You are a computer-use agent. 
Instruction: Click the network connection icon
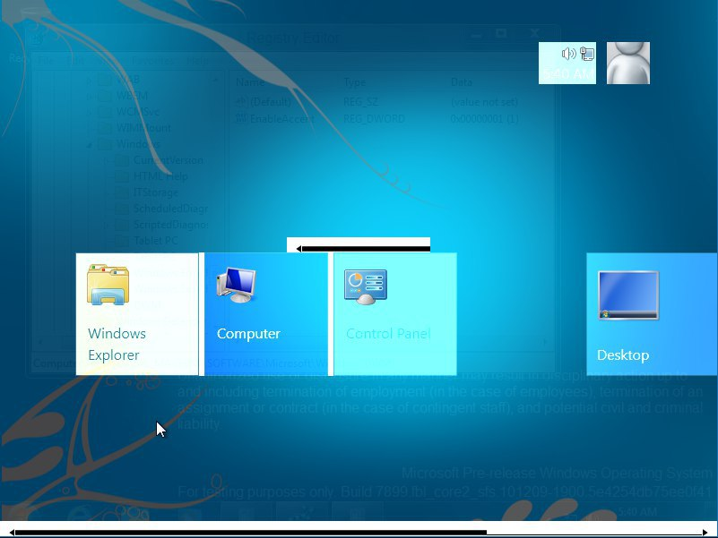pyautogui.click(x=587, y=54)
